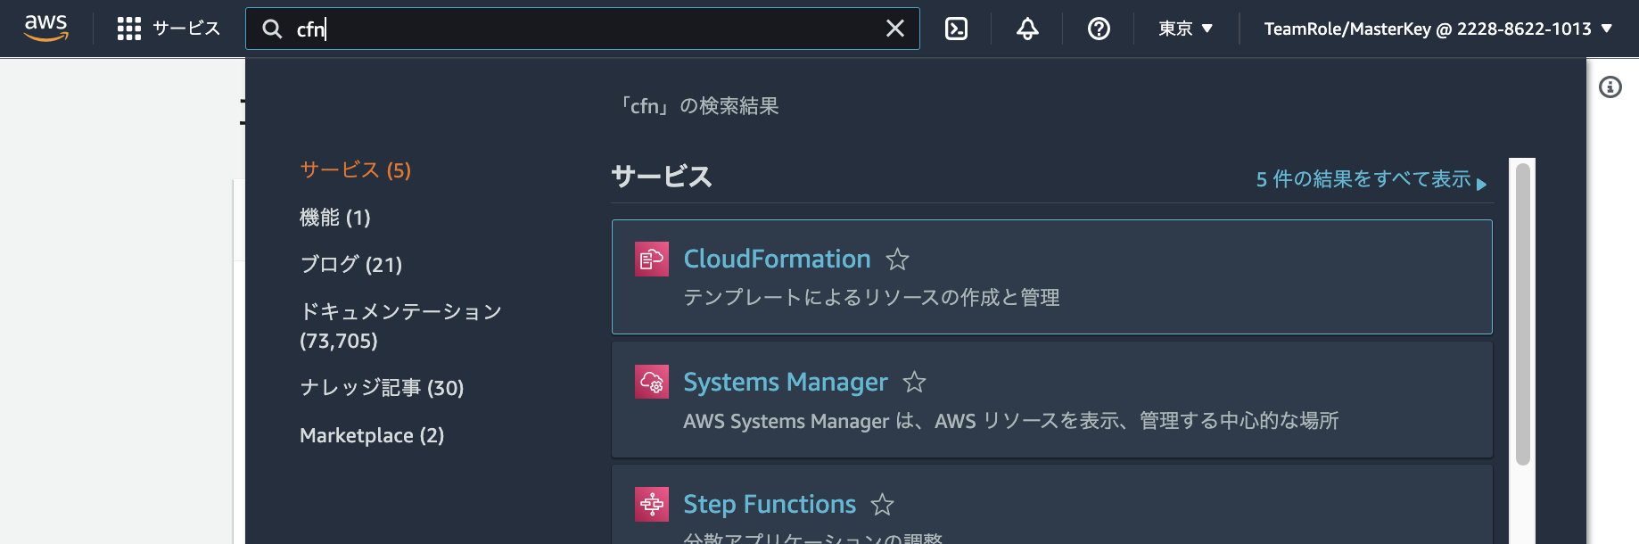Select the 機能 (1) filter
1639x544 pixels.
pos(334,217)
